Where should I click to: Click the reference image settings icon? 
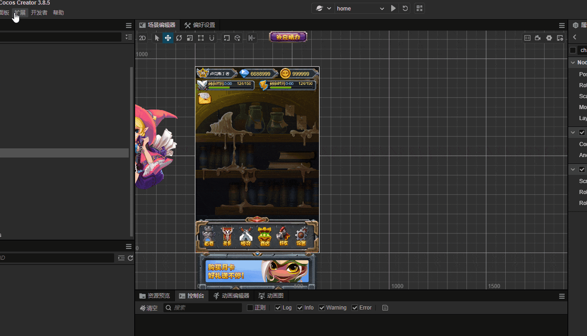[560, 38]
